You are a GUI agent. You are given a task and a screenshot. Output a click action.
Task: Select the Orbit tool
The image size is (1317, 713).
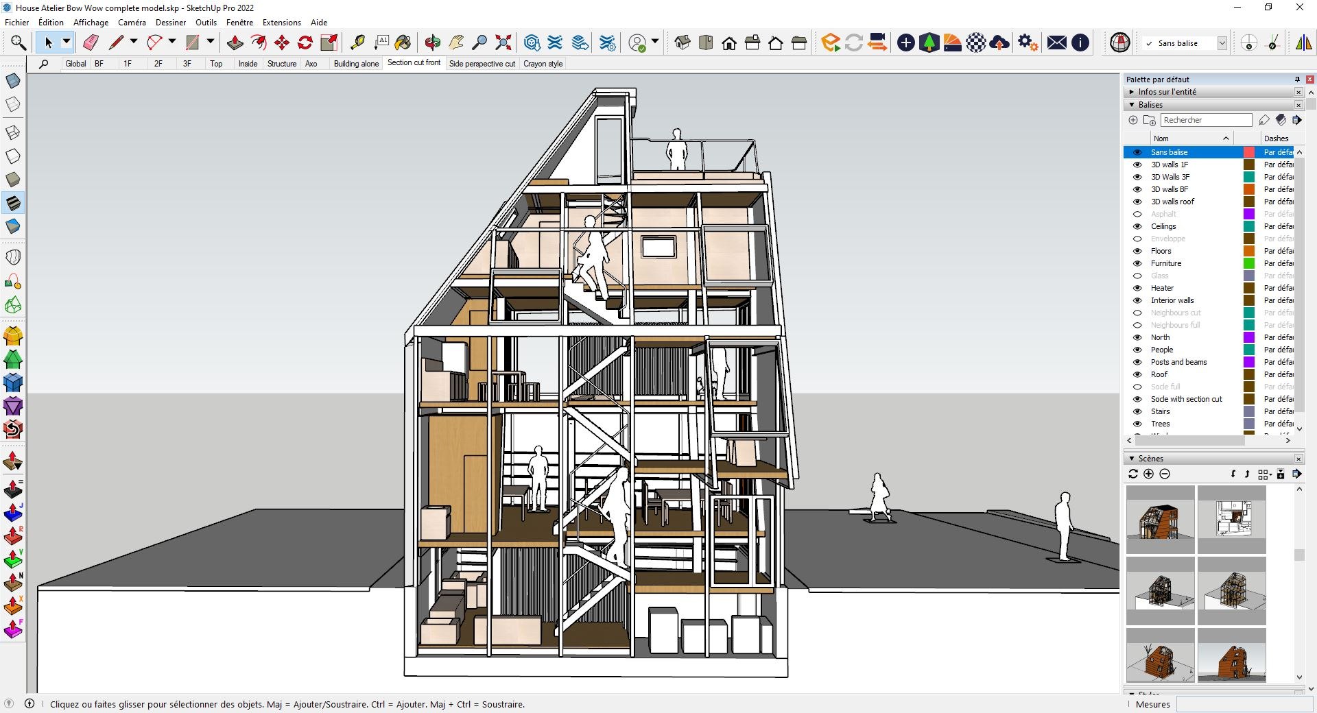pos(433,43)
